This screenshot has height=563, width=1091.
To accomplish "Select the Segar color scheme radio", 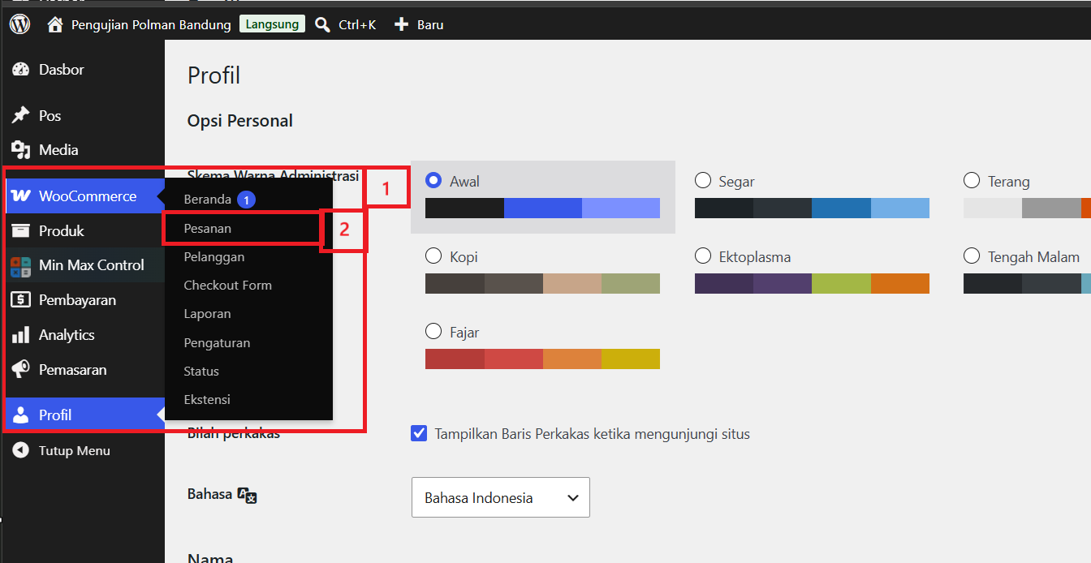I will 703,181.
